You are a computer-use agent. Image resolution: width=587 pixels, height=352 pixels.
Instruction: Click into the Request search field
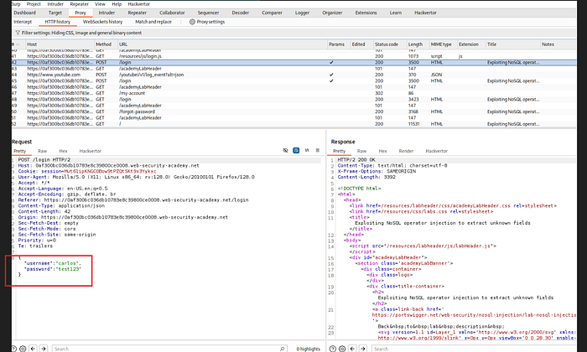[x=169, y=349]
